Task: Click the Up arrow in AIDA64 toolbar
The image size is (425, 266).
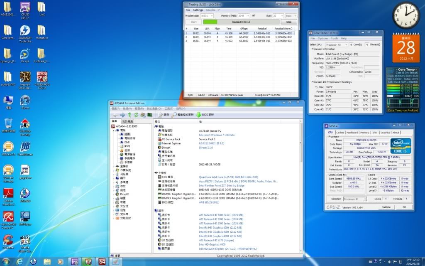Action: pyautogui.click(x=129, y=115)
